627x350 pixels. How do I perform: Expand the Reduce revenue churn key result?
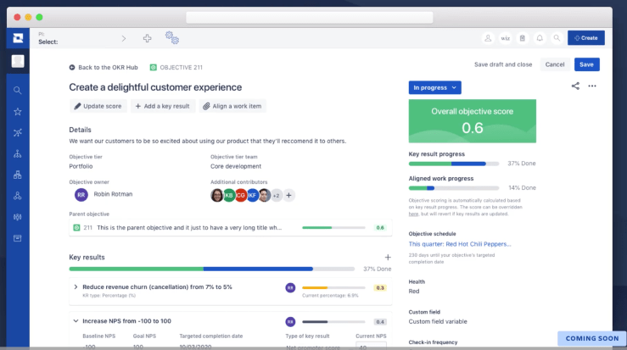pyautogui.click(x=76, y=287)
